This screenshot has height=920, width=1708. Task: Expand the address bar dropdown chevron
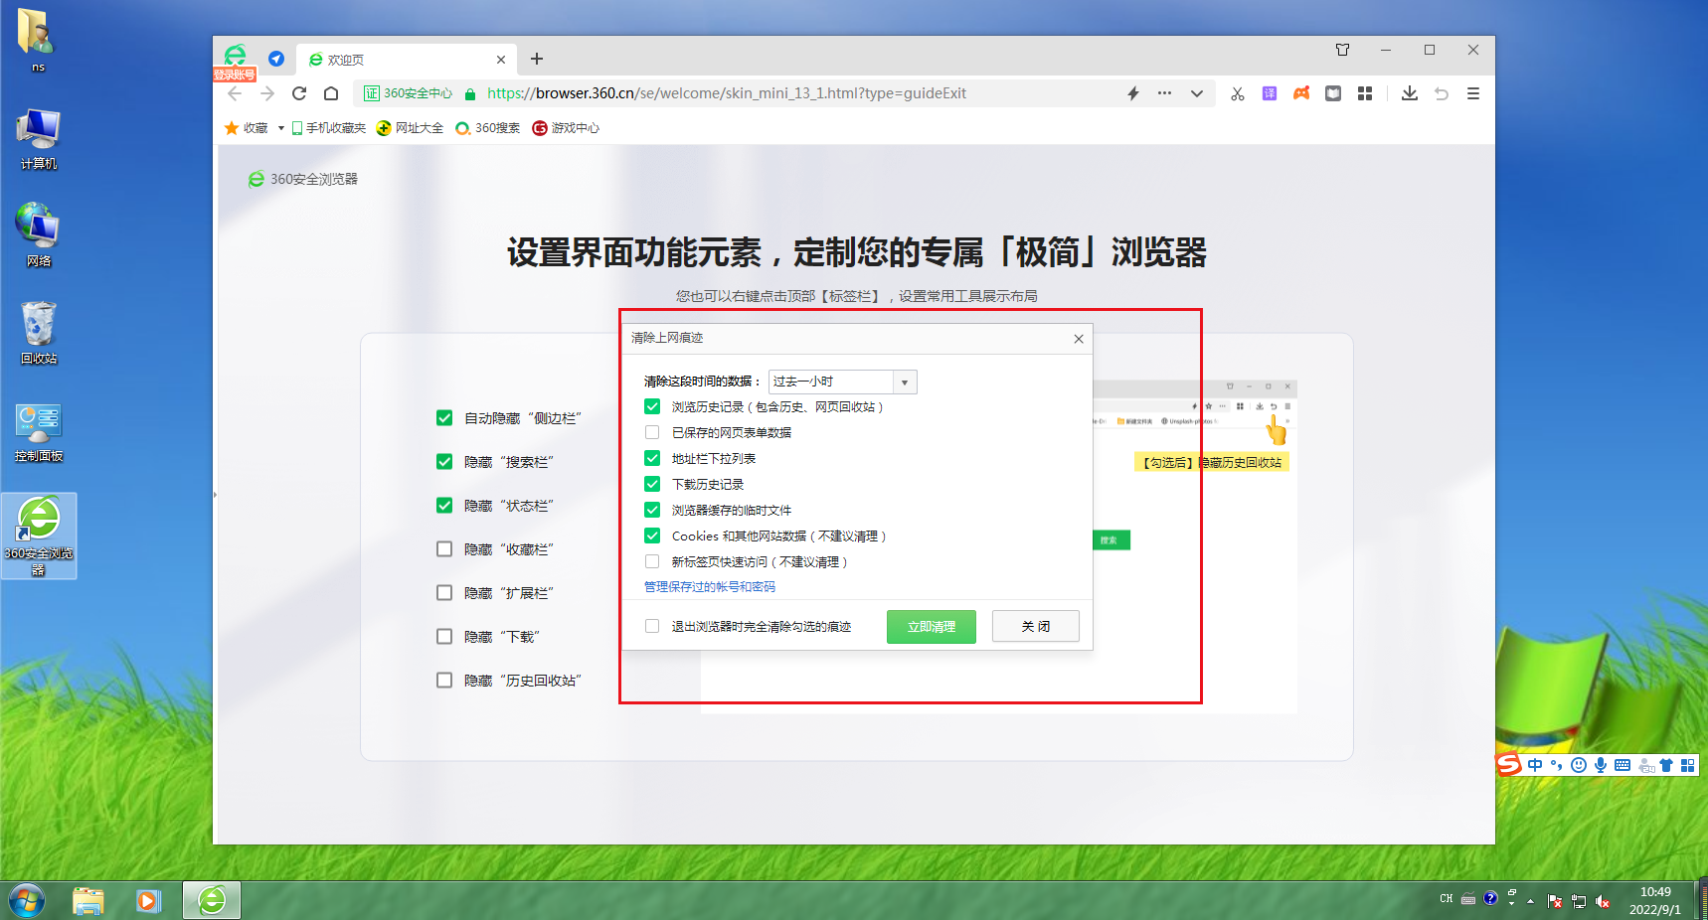pos(1197,93)
